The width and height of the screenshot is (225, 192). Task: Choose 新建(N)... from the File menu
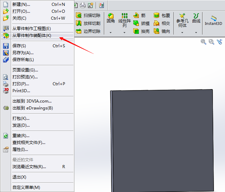point(37,4)
